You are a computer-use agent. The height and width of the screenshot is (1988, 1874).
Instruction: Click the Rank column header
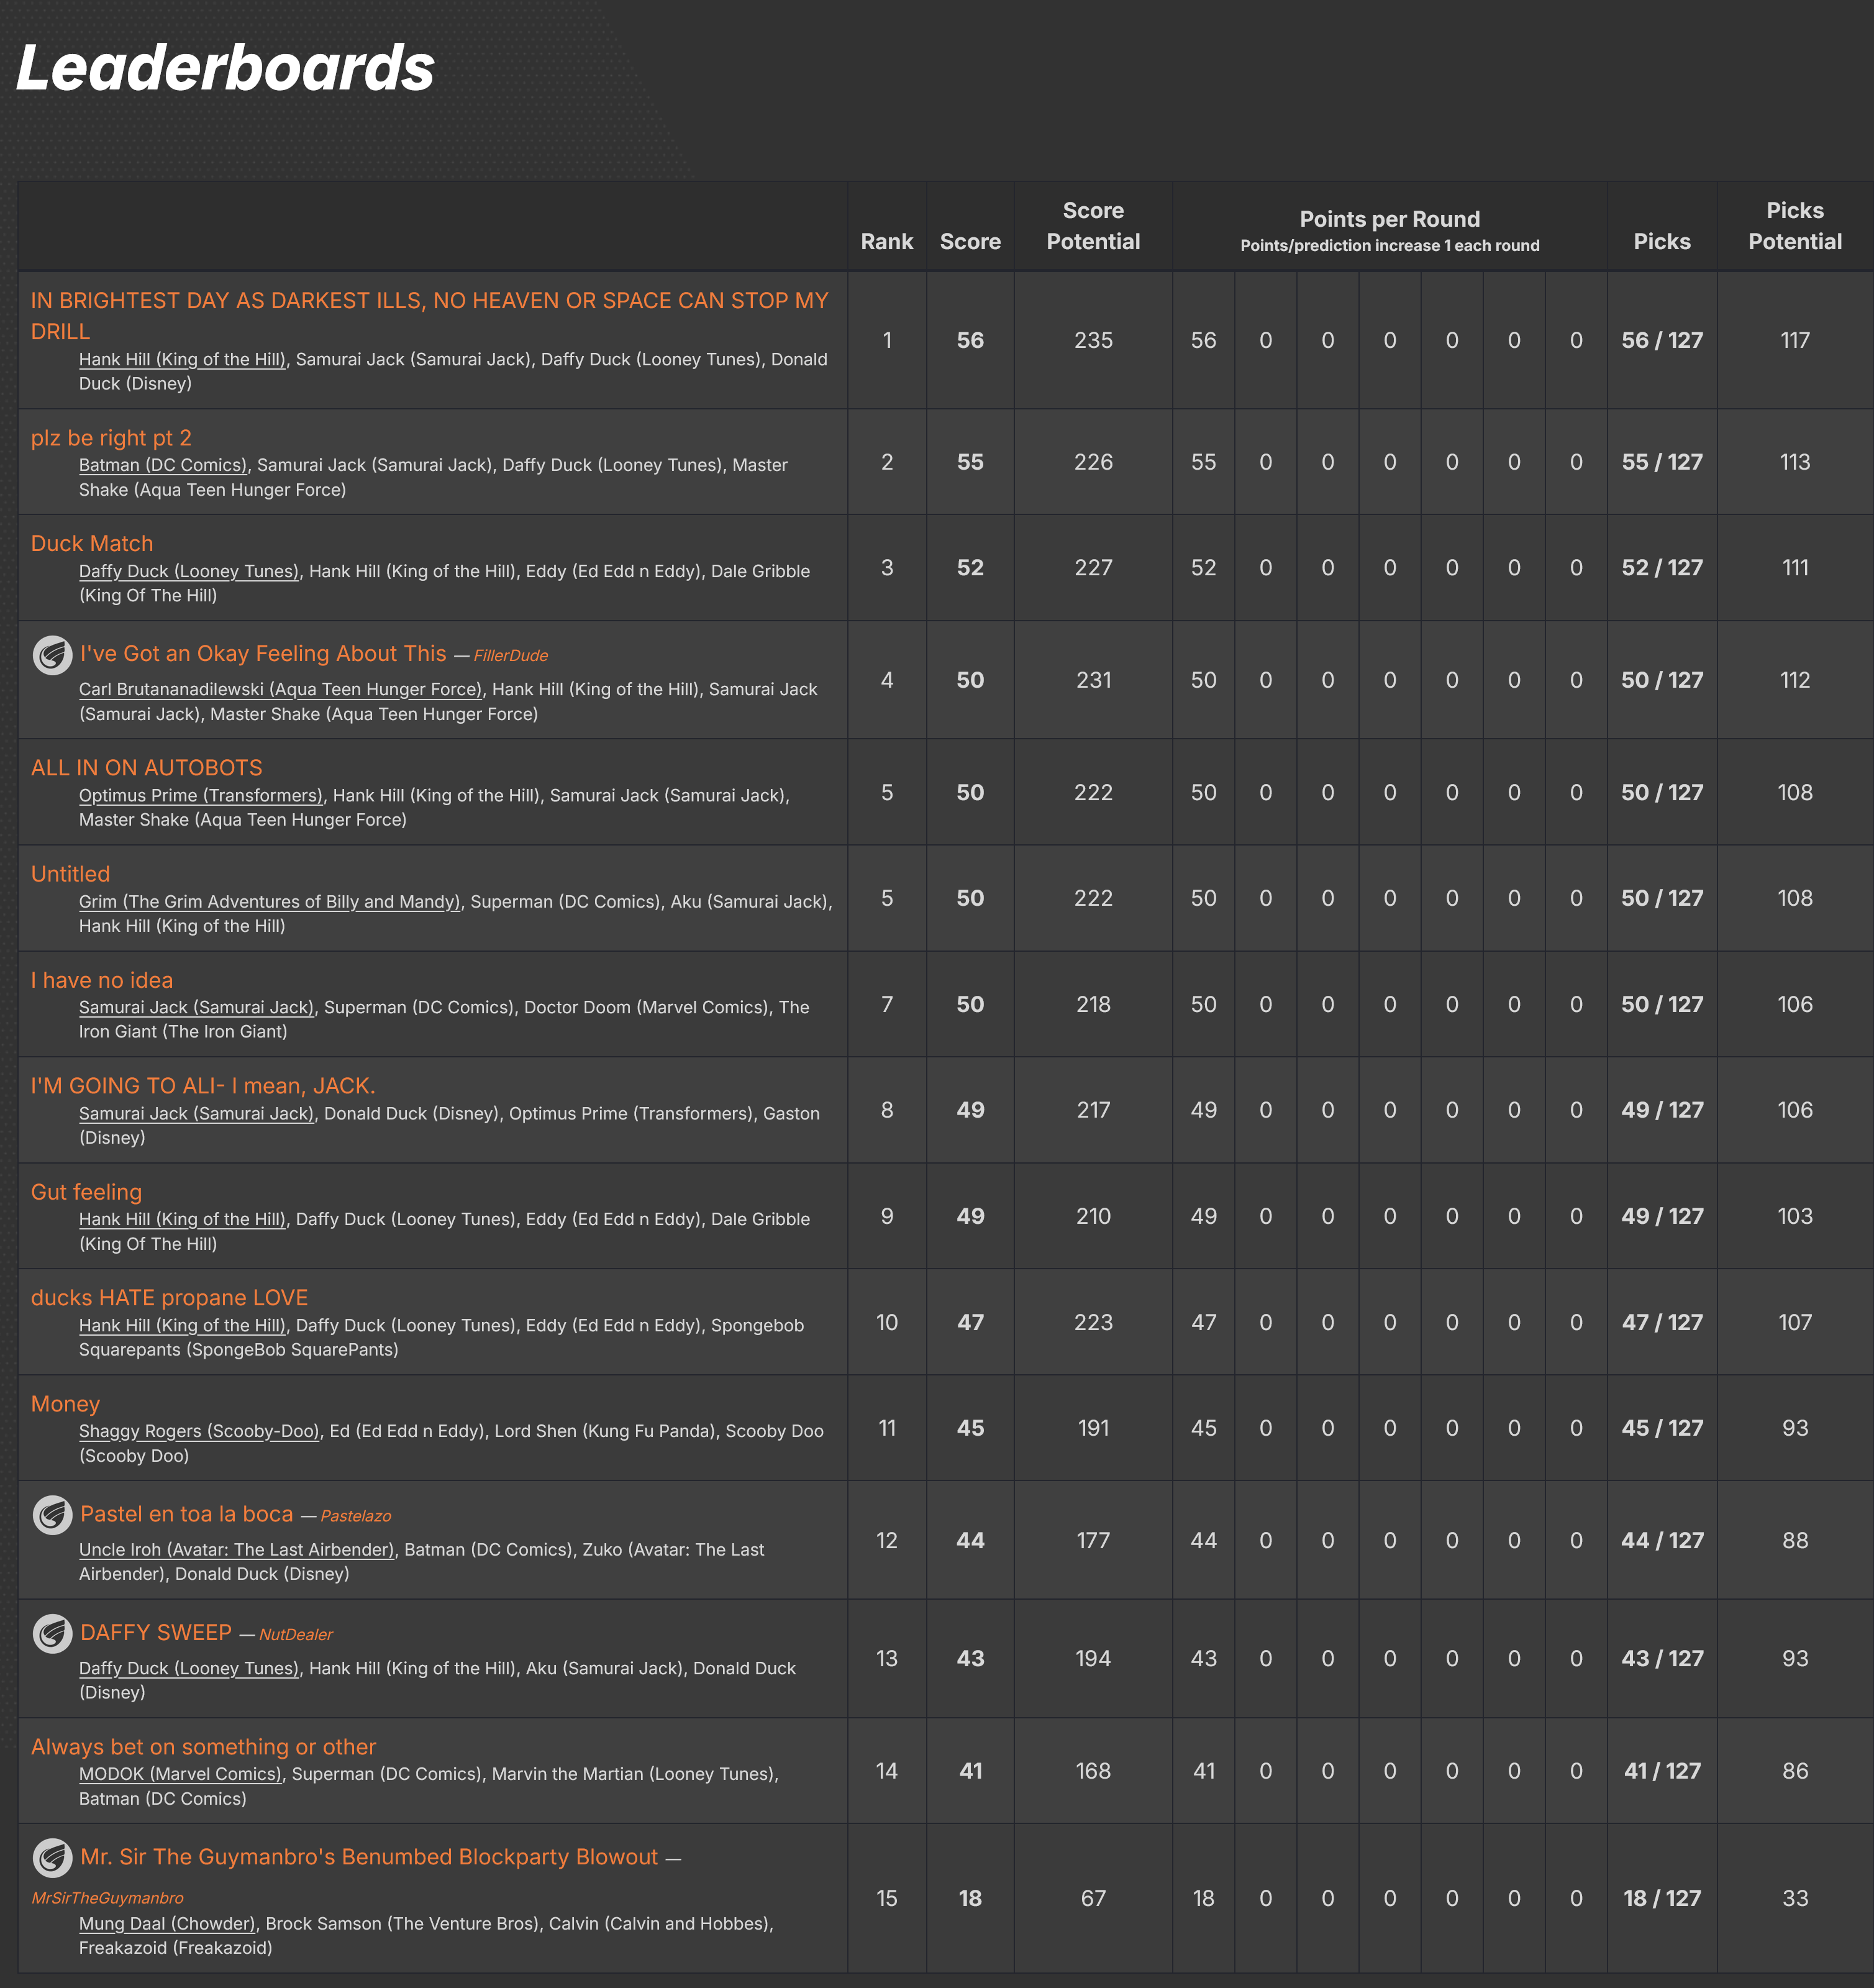coord(886,241)
